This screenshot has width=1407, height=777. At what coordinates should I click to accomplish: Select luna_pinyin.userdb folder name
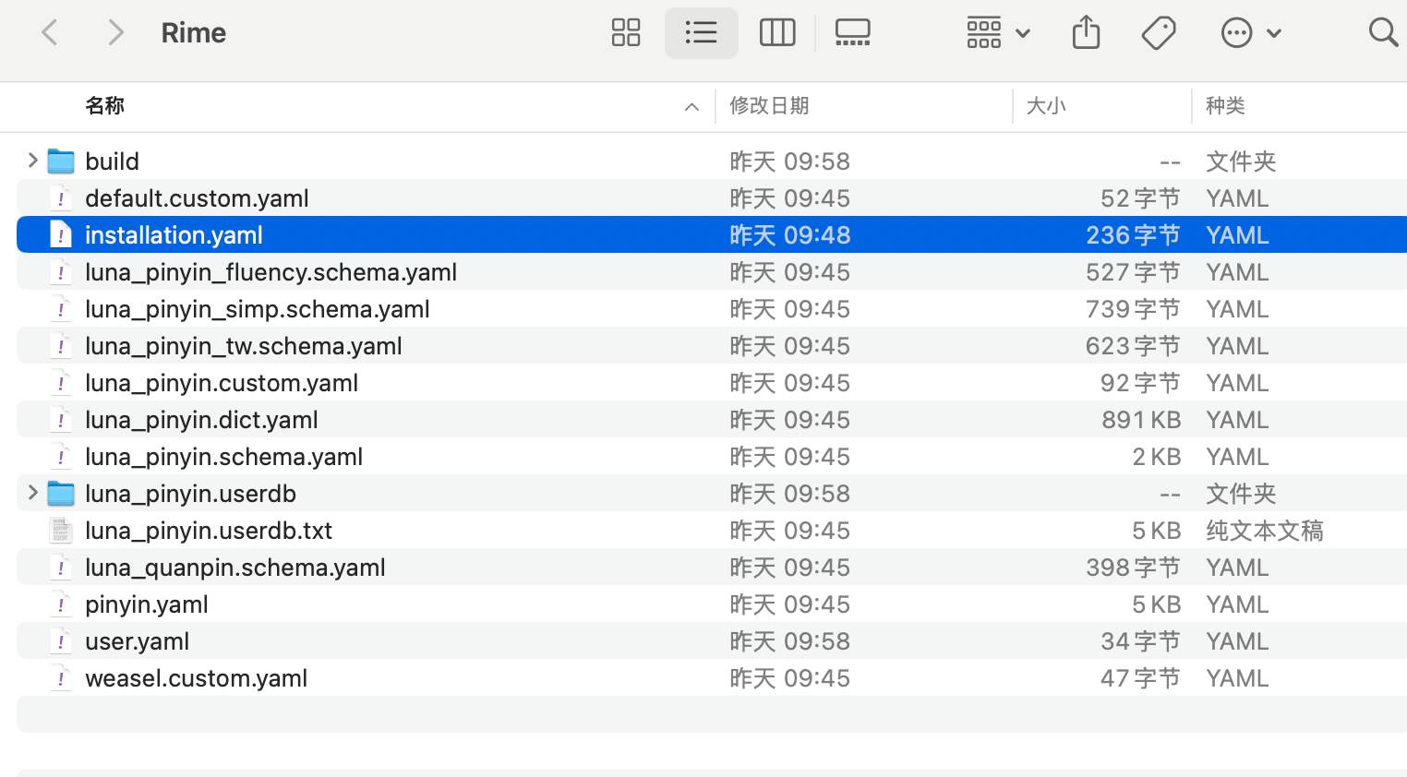tap(190, 494)
